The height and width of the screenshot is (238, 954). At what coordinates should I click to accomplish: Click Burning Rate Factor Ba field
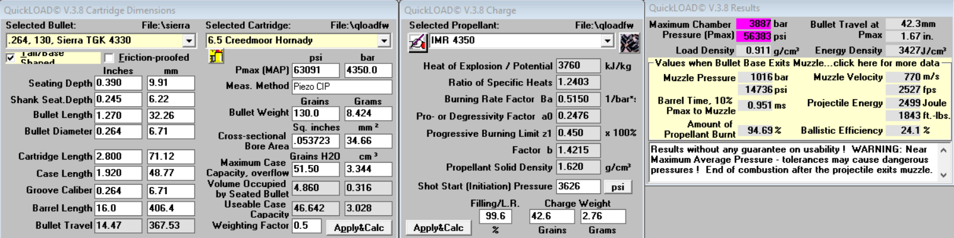578,99
